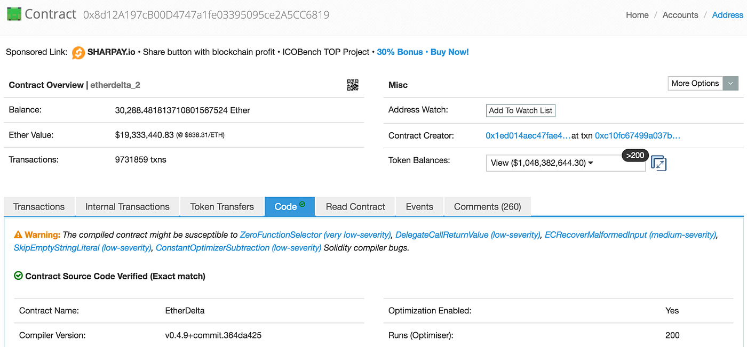The width and height of the screenshot is (747, 347).
Task: Open the Read Contract tab
Action: [355, 207]
